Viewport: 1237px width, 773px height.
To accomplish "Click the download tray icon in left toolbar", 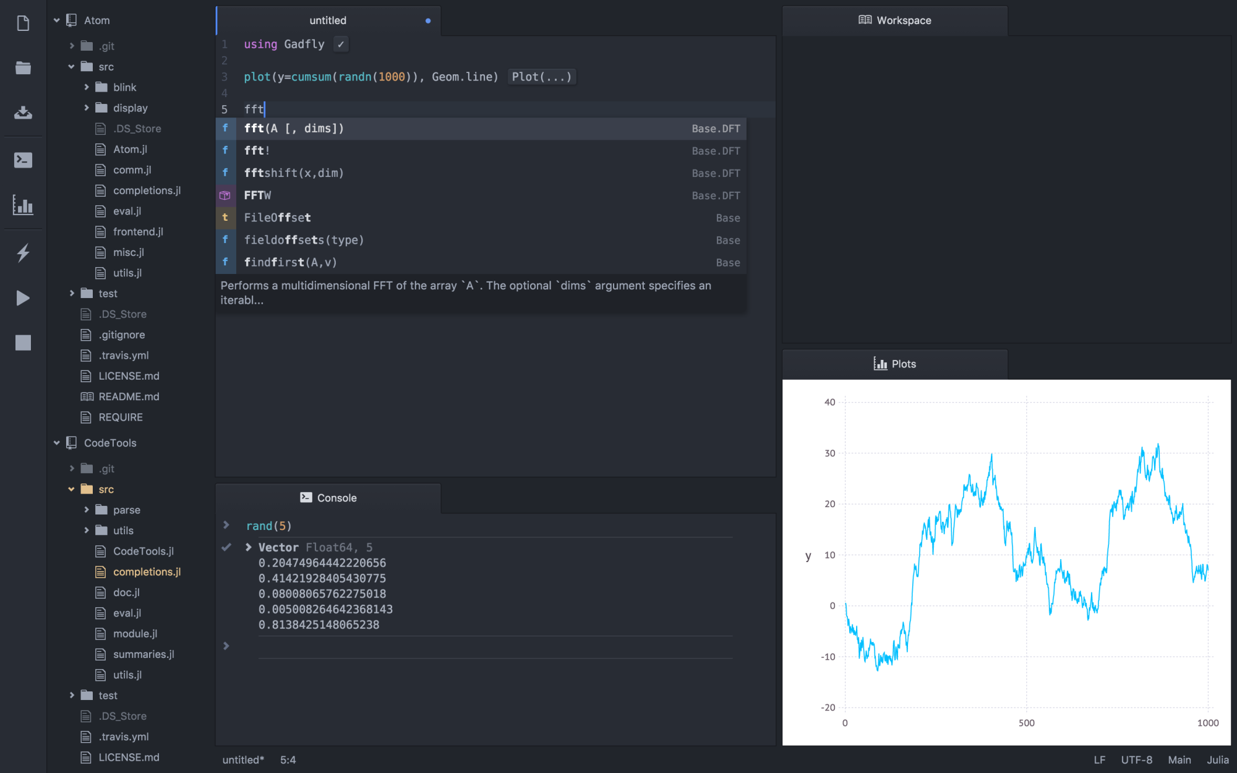I will pos(23,113).
